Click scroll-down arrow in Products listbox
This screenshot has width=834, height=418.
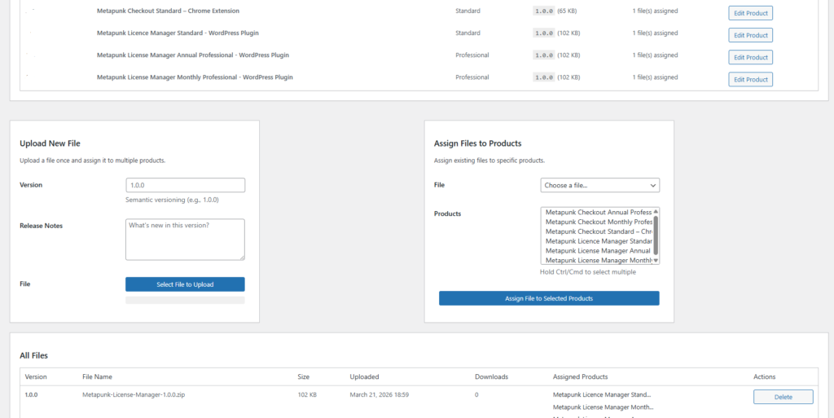click(656, 261)
